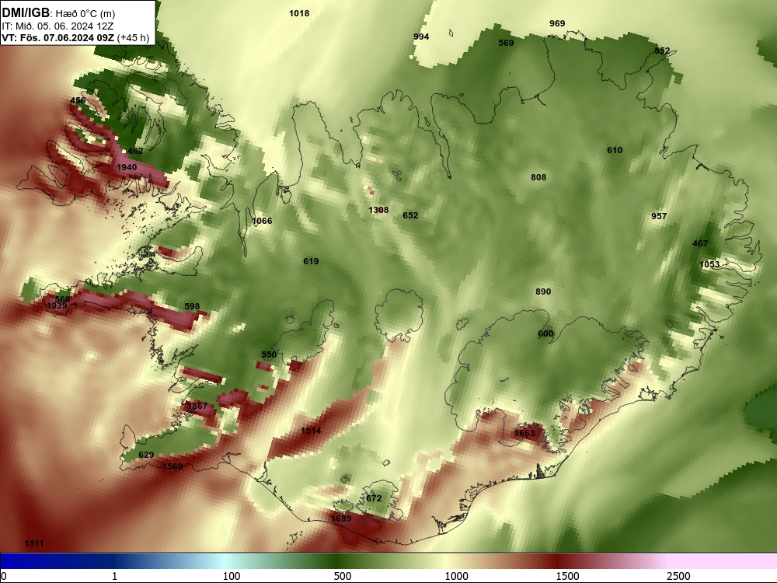Click the 500 label on the color scale
The width and height of the screenshot is (777, 583).
[343, 576]
